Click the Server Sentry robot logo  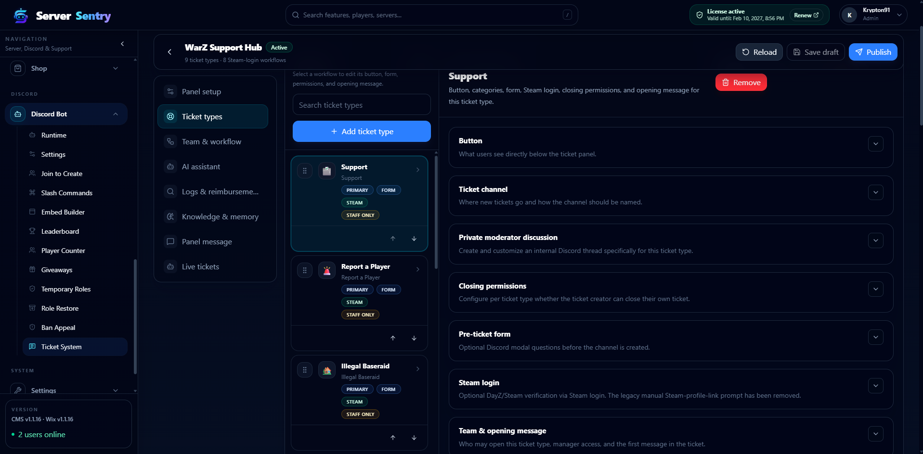[x=21, y=16]
